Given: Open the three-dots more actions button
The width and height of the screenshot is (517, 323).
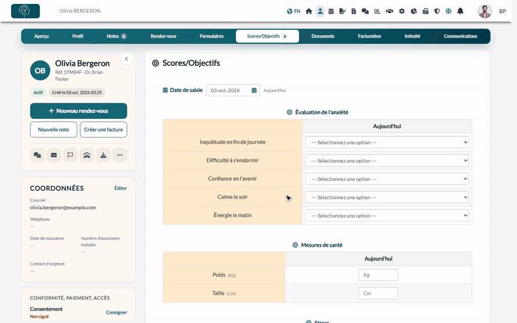Looking at the screenshot, I should (120, 155).
